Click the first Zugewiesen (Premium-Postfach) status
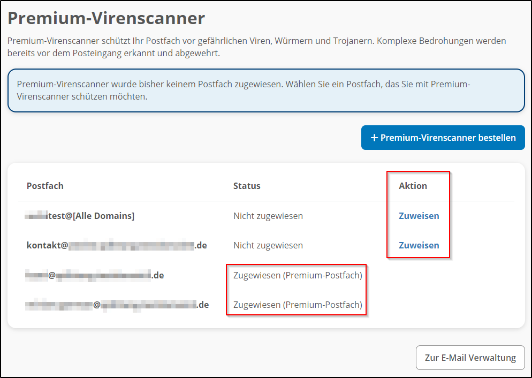 (x=299, y=275)
